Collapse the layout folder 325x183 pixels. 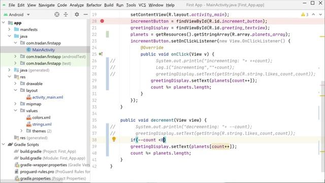click(16, 90)
